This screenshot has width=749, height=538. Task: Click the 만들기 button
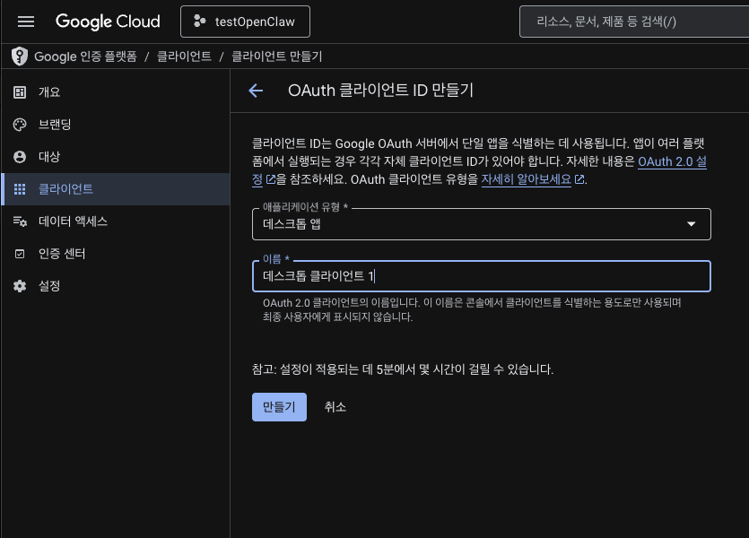tap(279, 406)
